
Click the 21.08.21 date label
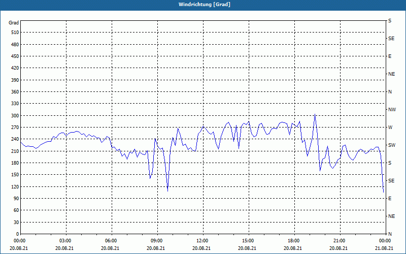tap(384, 248)
